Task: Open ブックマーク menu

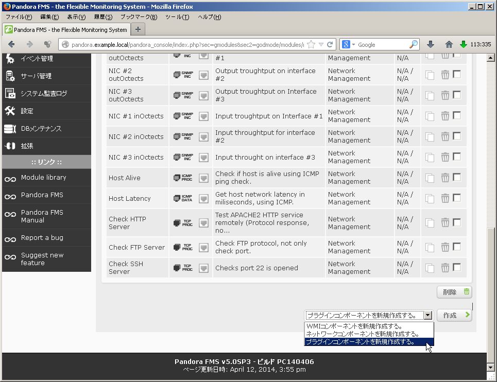Action: (x=139, y=17)
